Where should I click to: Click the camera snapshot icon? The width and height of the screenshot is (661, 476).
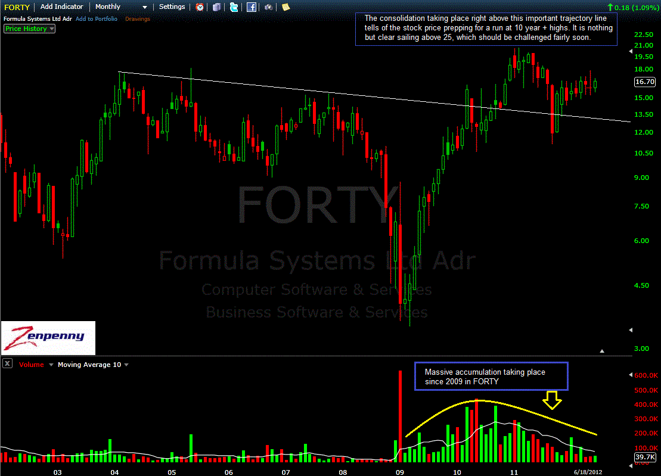268,7
